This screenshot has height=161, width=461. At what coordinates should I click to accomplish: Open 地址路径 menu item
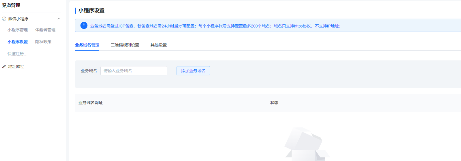click(x=16, y=66)
